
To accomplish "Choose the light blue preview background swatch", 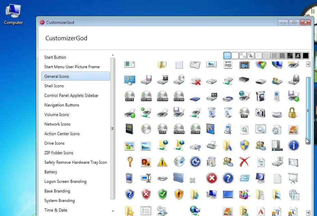I will coord(227,56).
